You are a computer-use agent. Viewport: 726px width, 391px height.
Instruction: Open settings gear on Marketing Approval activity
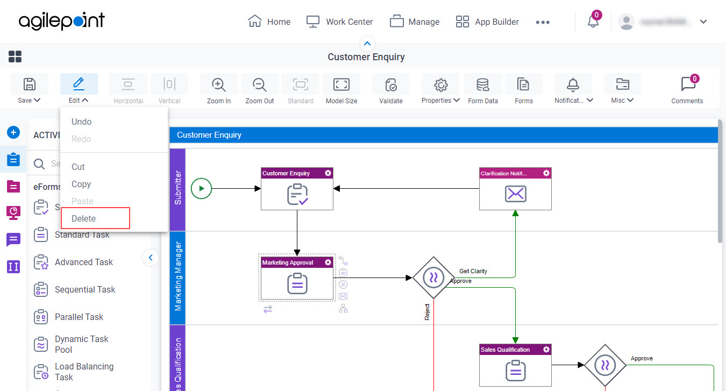click(x=328, y=262)
